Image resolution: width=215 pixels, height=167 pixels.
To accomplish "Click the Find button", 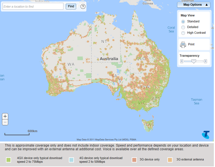I will 71,6.
